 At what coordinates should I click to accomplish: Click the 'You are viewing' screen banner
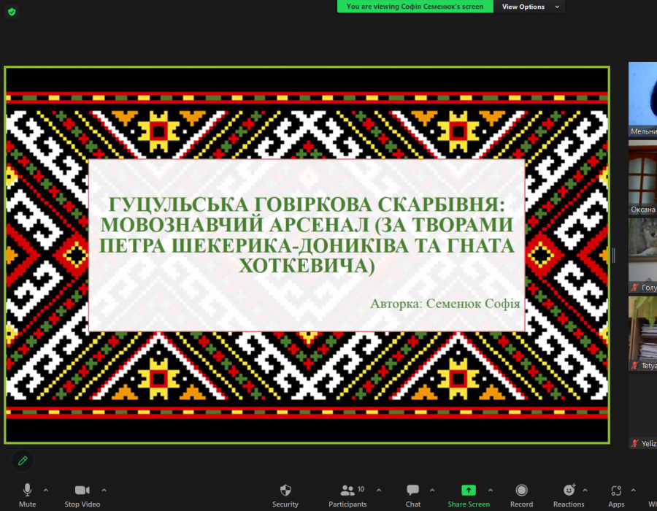tap(415, 7)
